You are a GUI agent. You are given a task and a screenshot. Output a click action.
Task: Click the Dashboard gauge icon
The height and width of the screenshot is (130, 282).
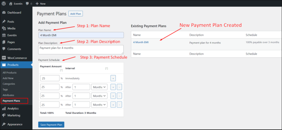(x=4, y=13)
